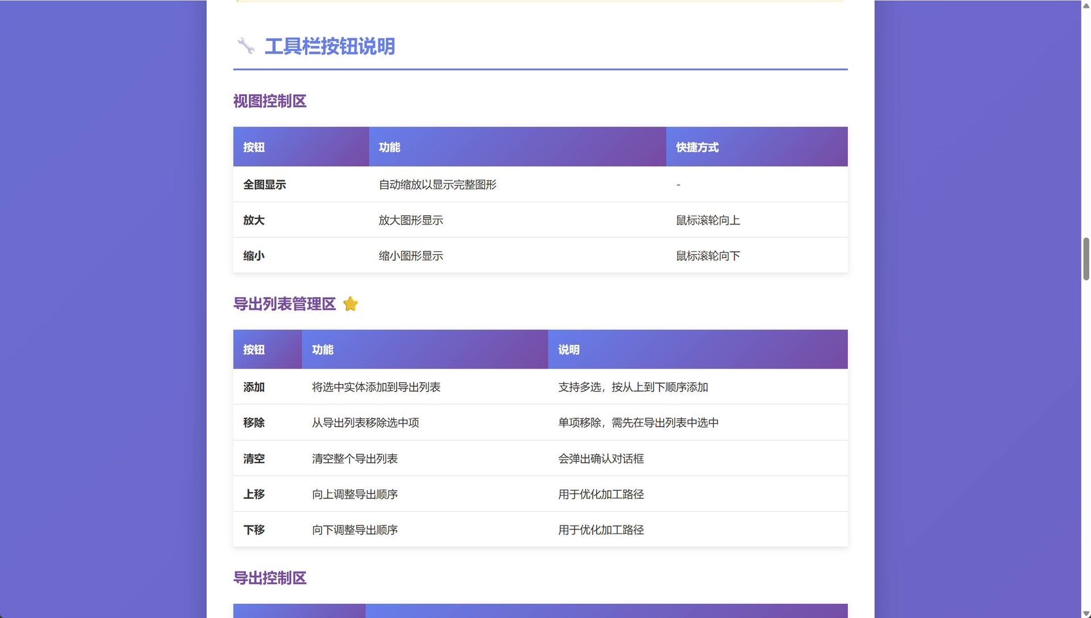1091x618 pixels.
Task: Click the 添加 row label
Action: (x=253, y=387)
